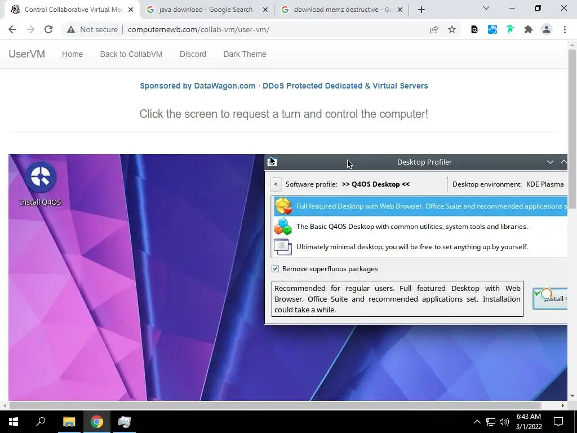Click 'Click the screen to request a turn' heading
577x433 pixels.
(284, 114)
